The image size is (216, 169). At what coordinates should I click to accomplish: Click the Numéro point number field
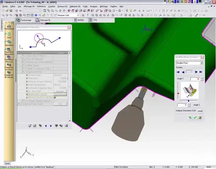(189, 72)
